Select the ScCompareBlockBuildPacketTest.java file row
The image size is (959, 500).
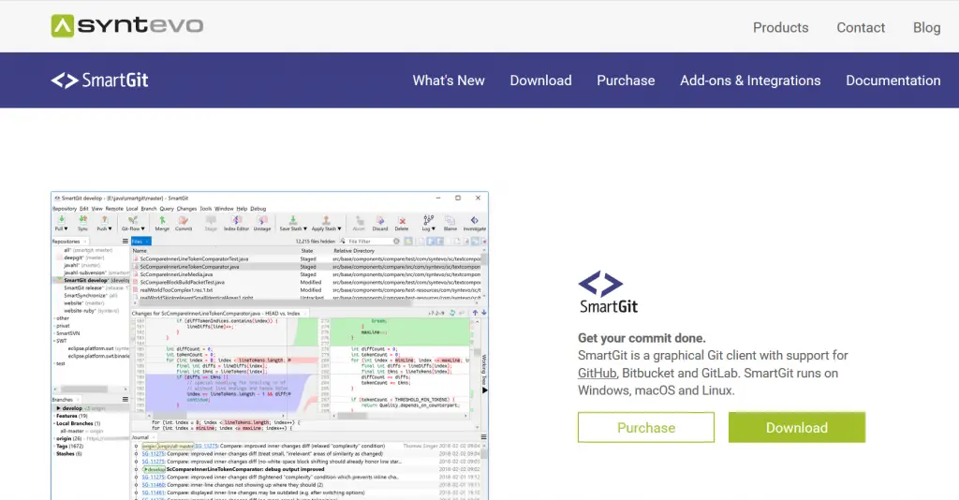pos(307,283)
